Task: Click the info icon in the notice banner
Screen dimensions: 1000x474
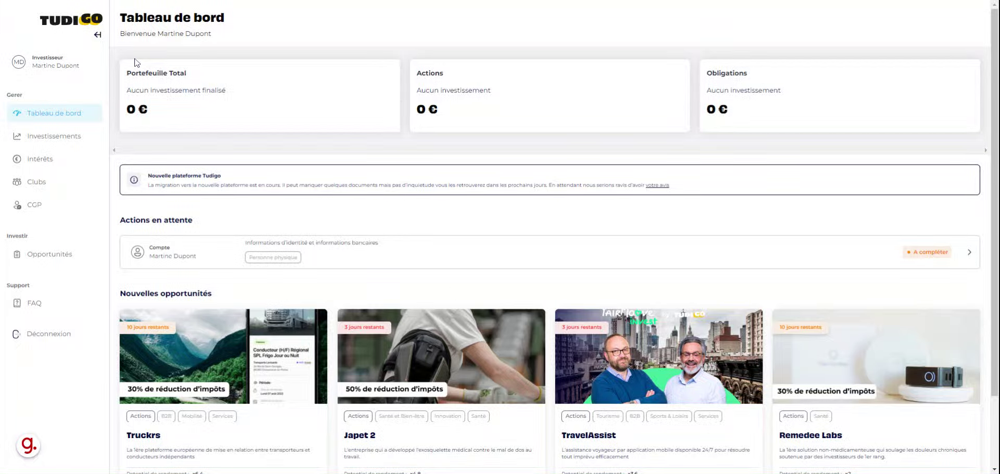Action: (x=134, y=180)
